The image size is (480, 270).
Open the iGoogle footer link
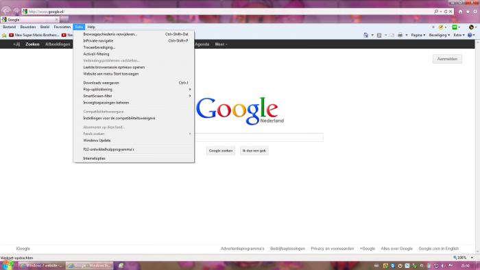(x=23, y=249)
